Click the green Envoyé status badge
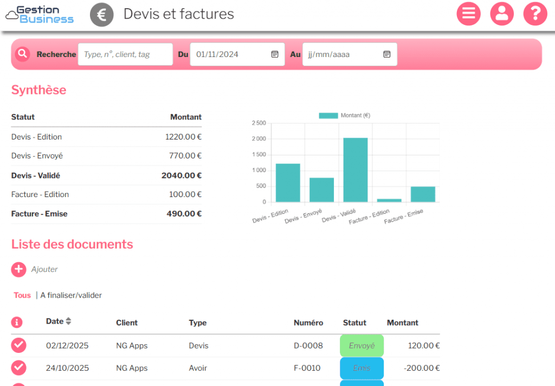555x386 pixels. coord(362,345)
